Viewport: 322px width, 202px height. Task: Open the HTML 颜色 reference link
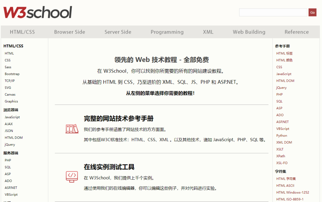(284, 60)
